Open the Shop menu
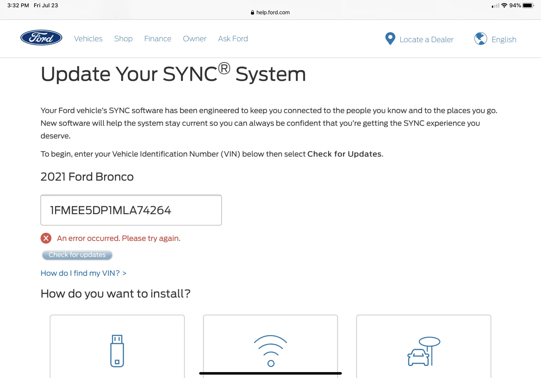Screen dimensions: 541x378 point(123,39)
